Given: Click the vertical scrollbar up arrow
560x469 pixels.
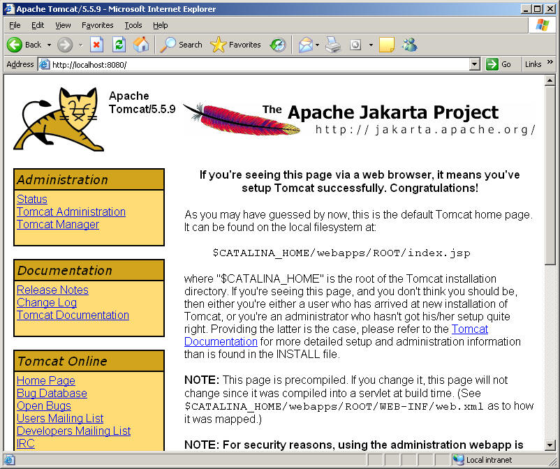Looking at the screenshot, I should coord(550,81).
